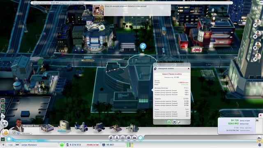
Task: Click the first round icon in bottom center toolbar
Action: [111, 138]
